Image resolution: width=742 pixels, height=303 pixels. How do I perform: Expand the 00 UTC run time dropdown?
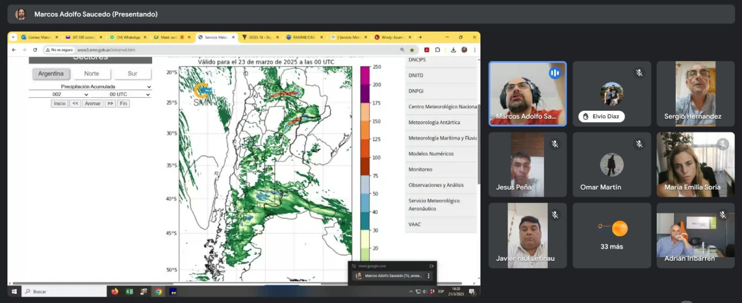[121, 95]
